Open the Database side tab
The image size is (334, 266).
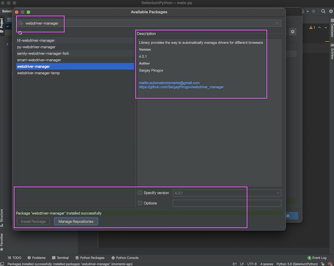(332, 29)
